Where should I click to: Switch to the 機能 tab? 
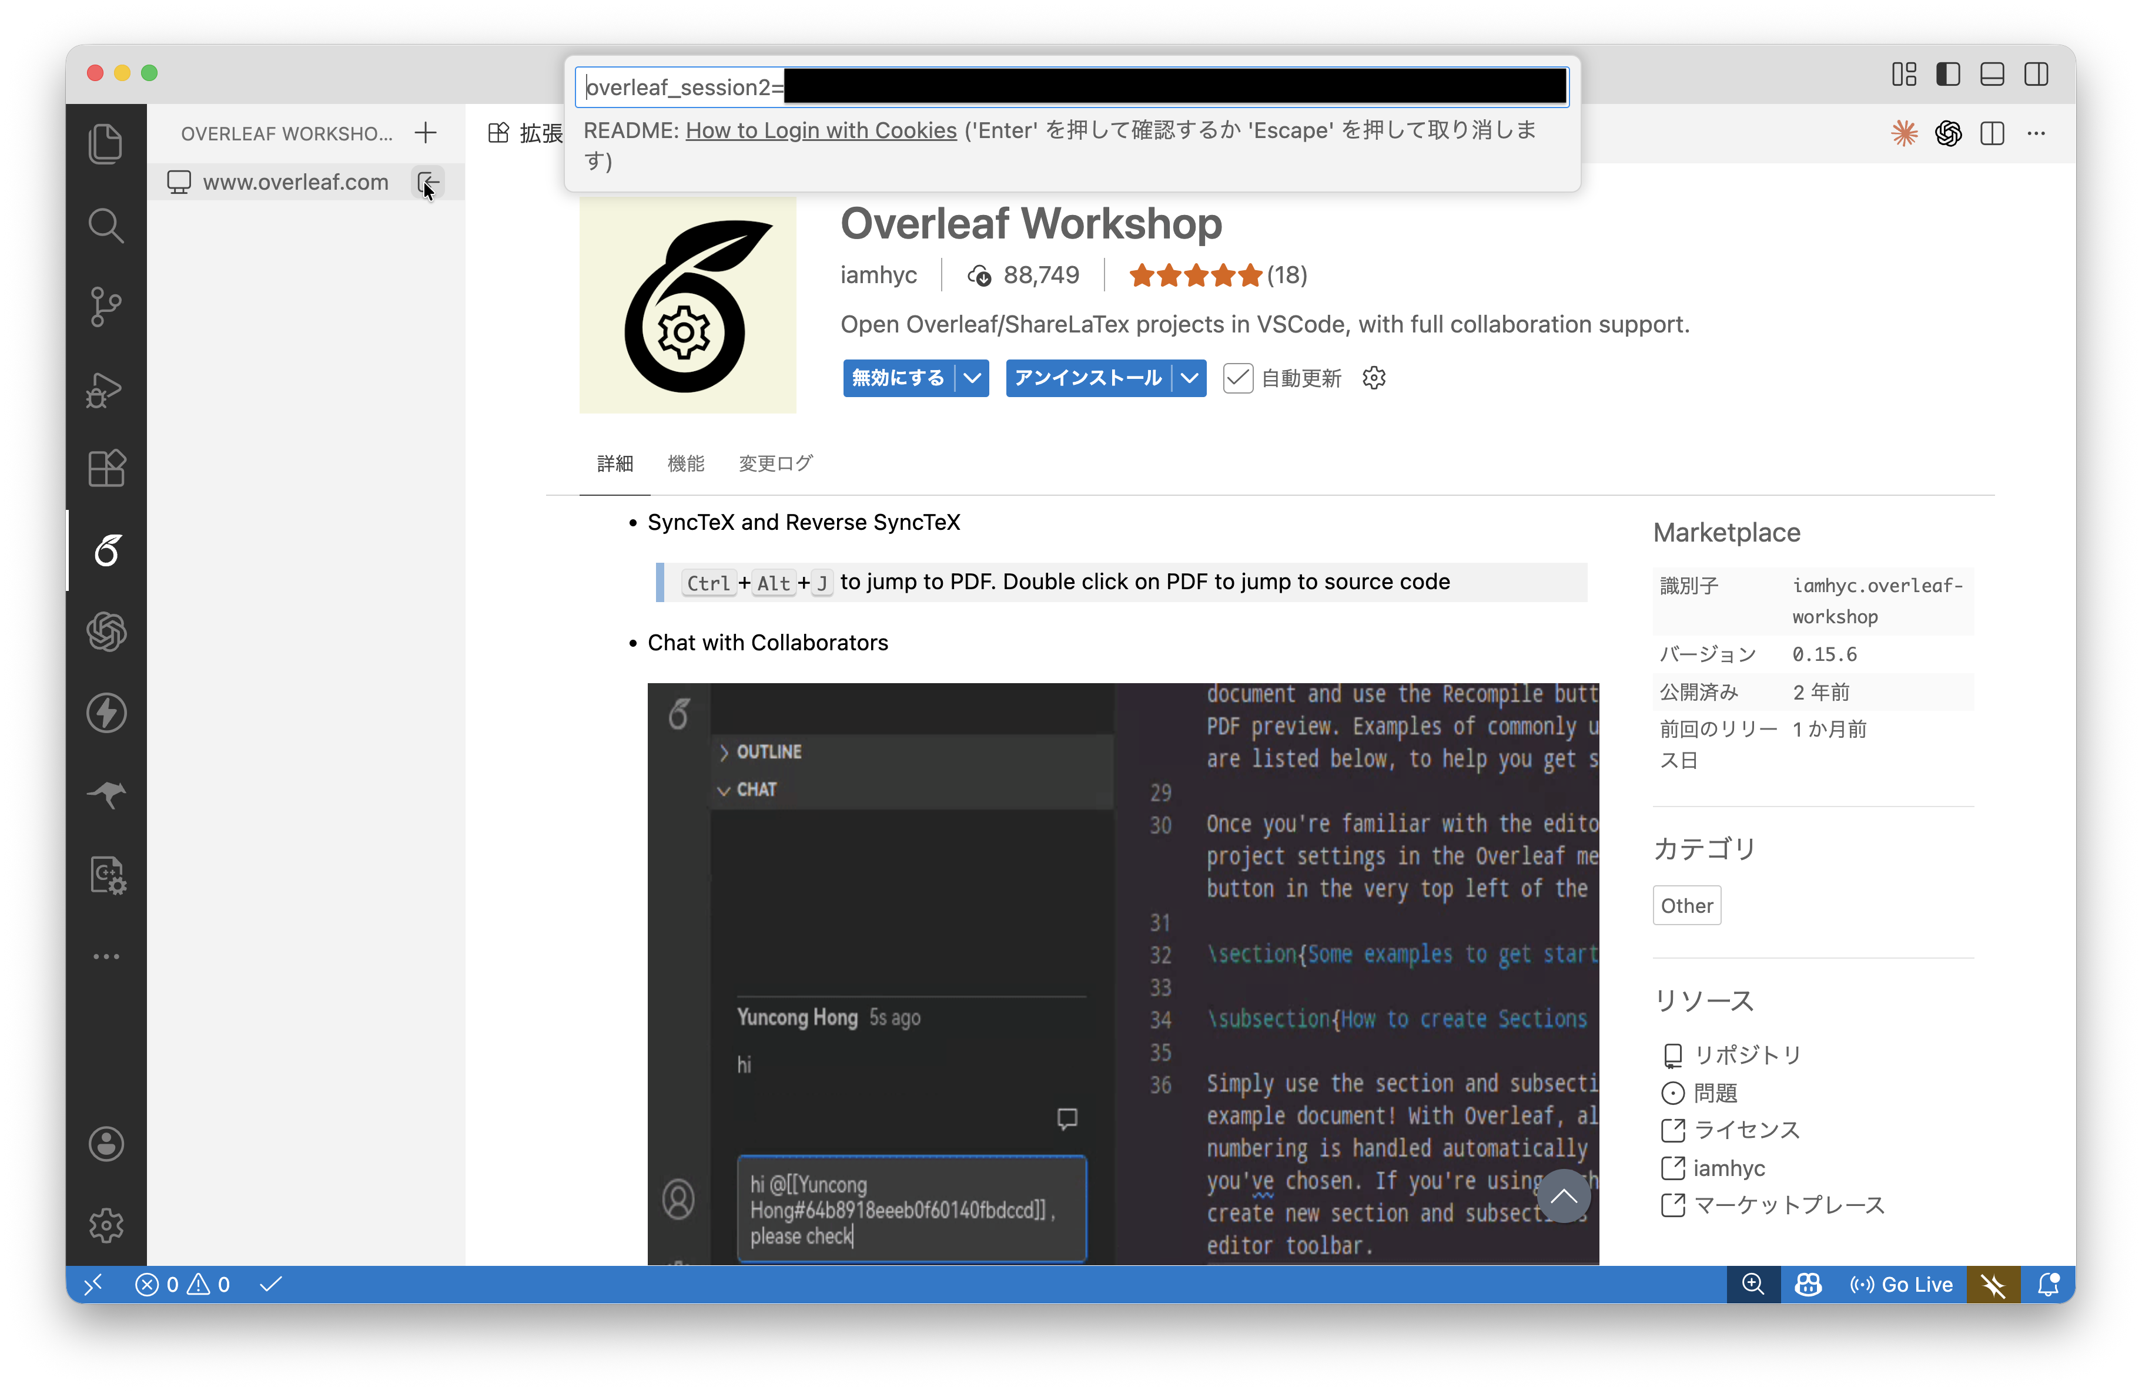pyautogui.click(x=686, y=463)
